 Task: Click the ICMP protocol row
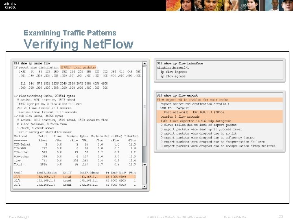[x=75, y=161]
